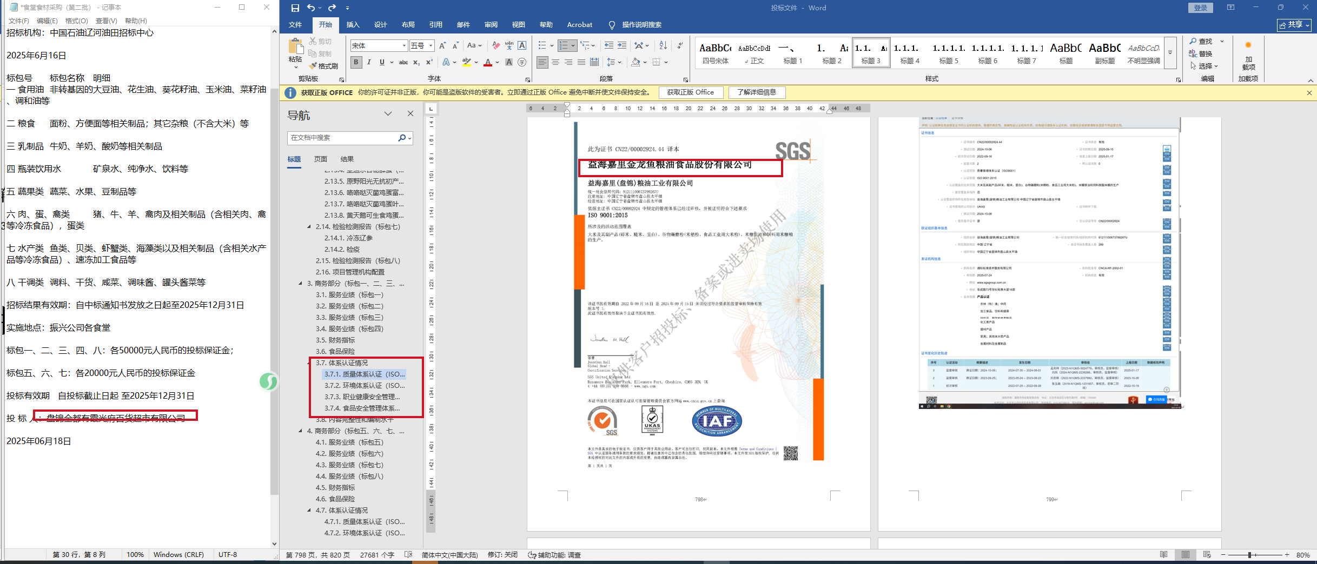Click the center alignment icon
The image size is (1317, 564).
coord(555,63)
